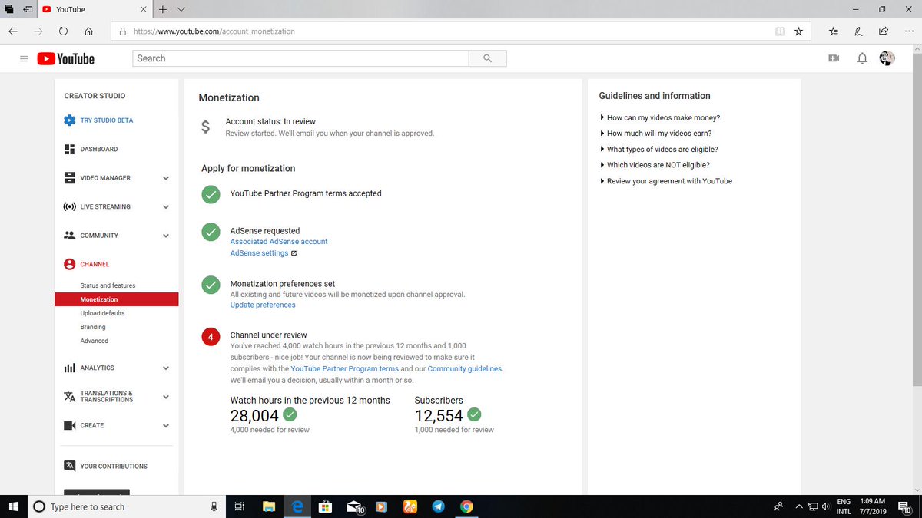Open the reading view book icon
The width and height of the screenshot is (922, 518).
pos(780,31)
